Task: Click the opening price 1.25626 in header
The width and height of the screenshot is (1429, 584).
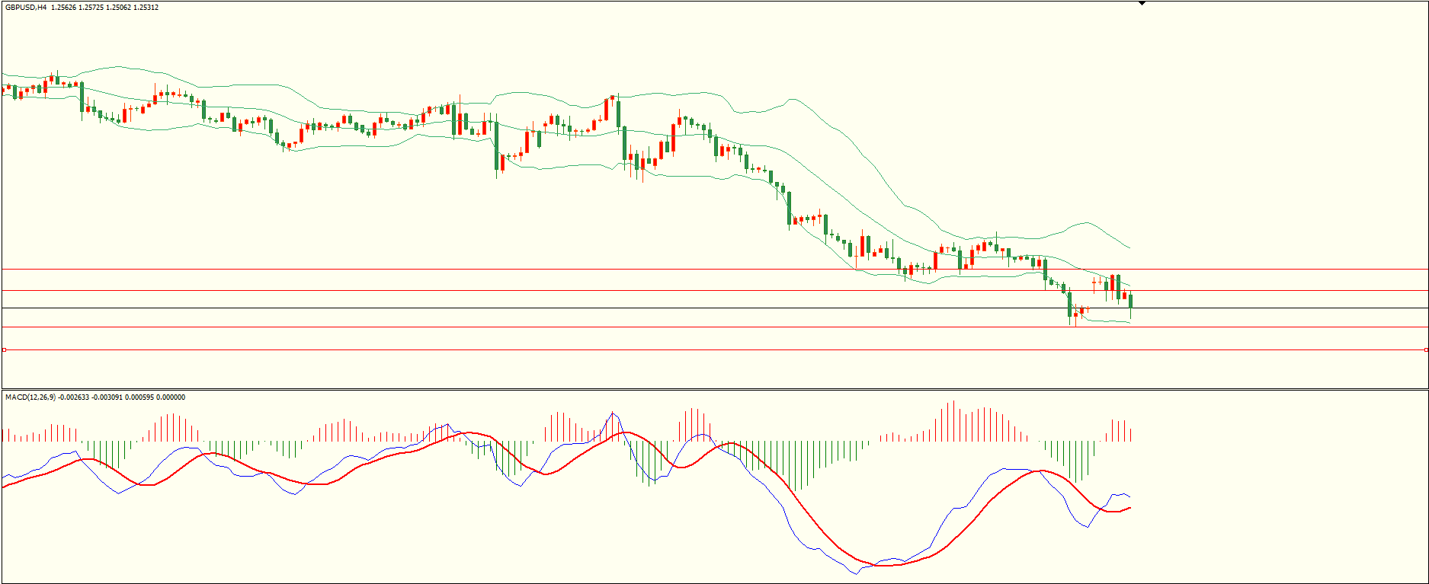Action: [64, 8]
